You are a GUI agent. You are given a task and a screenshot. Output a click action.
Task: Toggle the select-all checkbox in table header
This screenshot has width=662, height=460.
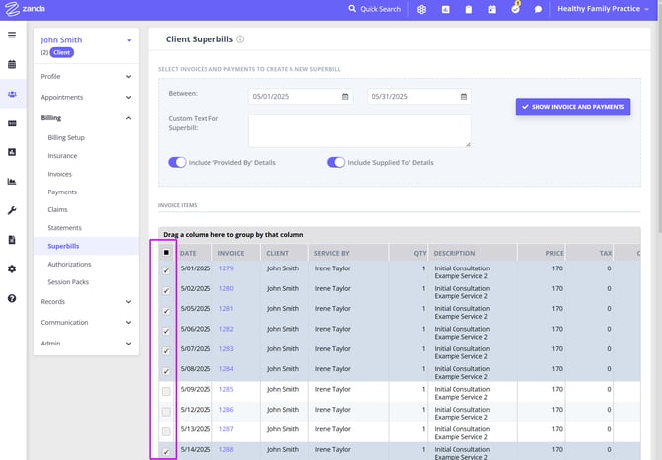click(166, 253)
